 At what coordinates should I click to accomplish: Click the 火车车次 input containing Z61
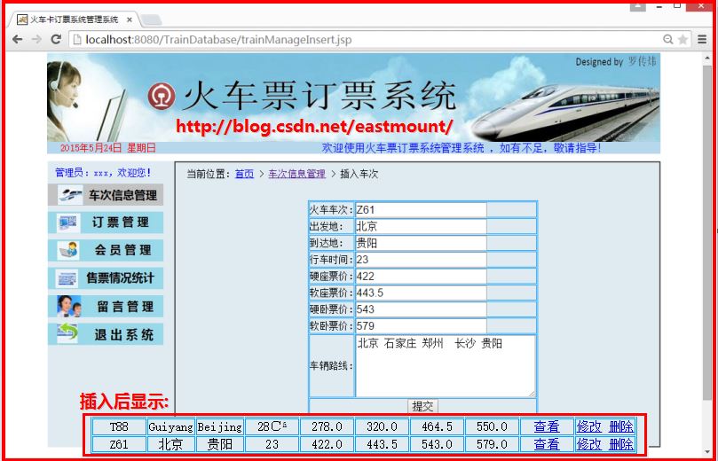(x=421, y=210)
